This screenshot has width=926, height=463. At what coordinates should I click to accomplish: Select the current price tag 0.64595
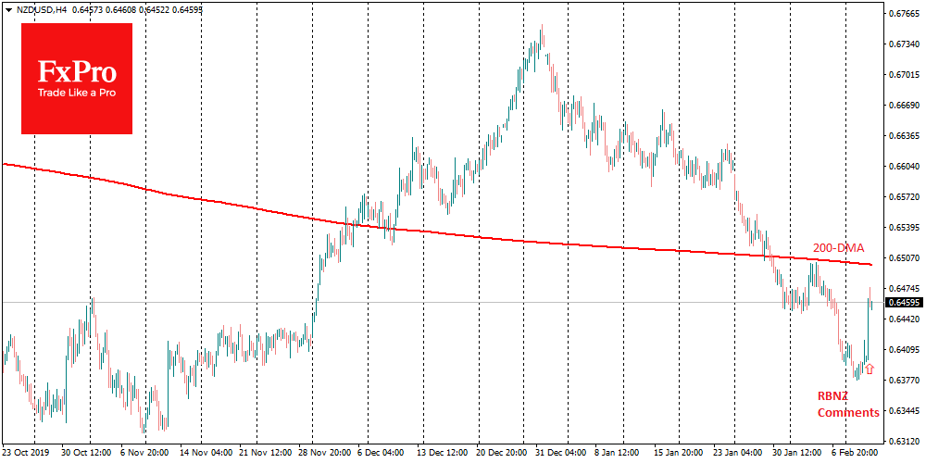click(904, 303)
